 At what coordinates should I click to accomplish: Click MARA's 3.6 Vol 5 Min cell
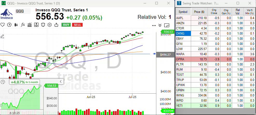(x=250, y=54)
